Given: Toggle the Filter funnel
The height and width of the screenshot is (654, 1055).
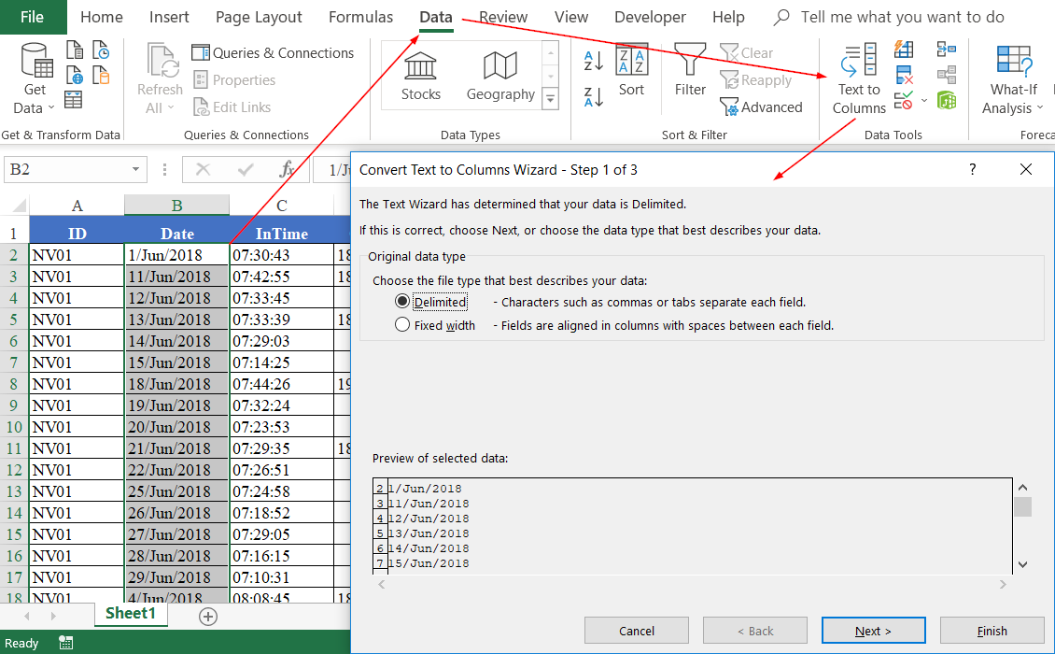Looking at the screenshot, I should click(x=690, y=71).
